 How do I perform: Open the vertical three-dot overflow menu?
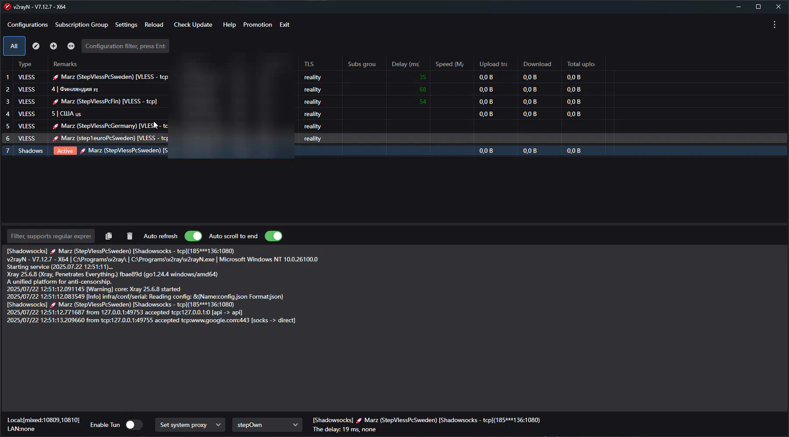[x=775, y=25]
